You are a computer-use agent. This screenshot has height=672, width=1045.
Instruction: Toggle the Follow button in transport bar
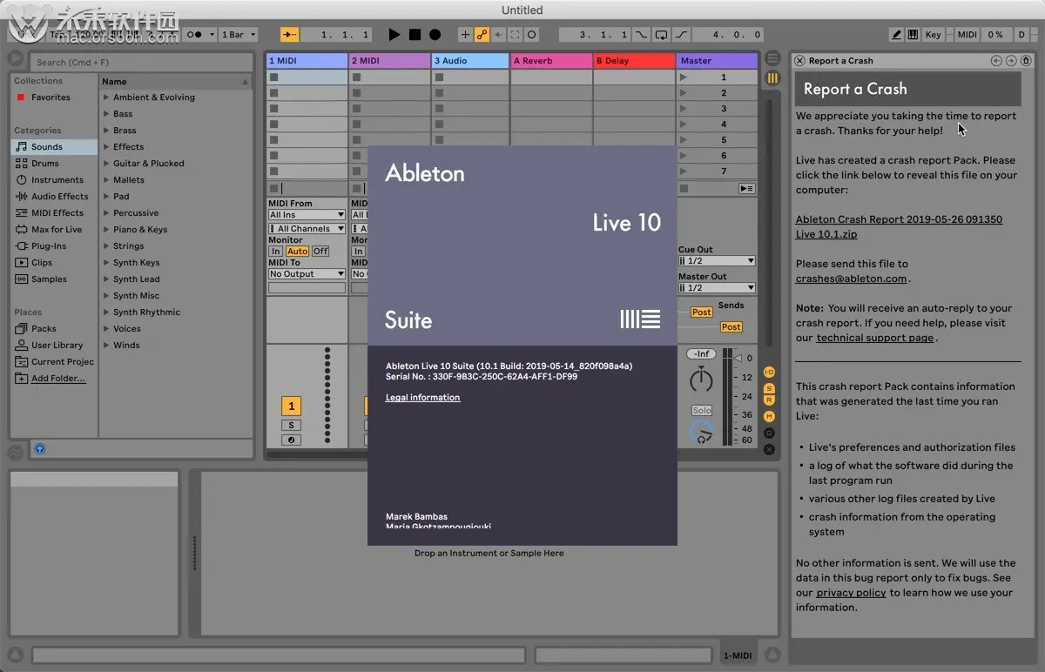coord(289,35)
